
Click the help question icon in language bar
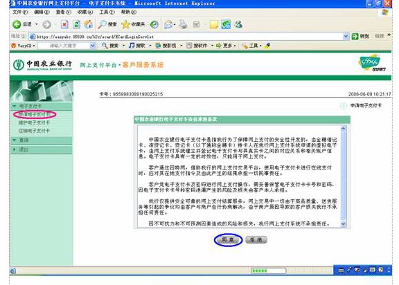tap(381, 270)
